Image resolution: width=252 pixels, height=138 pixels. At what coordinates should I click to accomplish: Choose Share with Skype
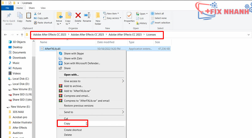pos(92,53)
